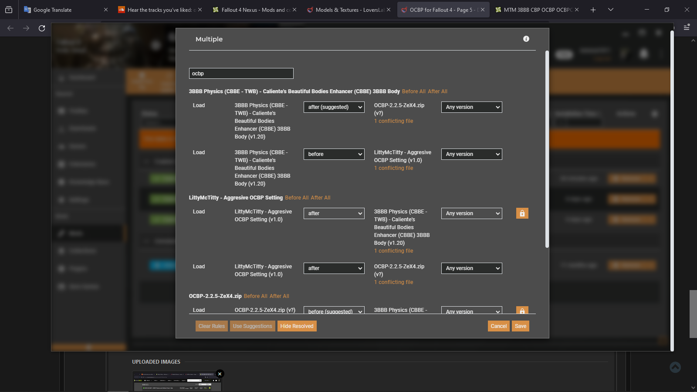
Task: Click the browser page's vertical scrollbar thumb
Action: [x=693, y=314]
